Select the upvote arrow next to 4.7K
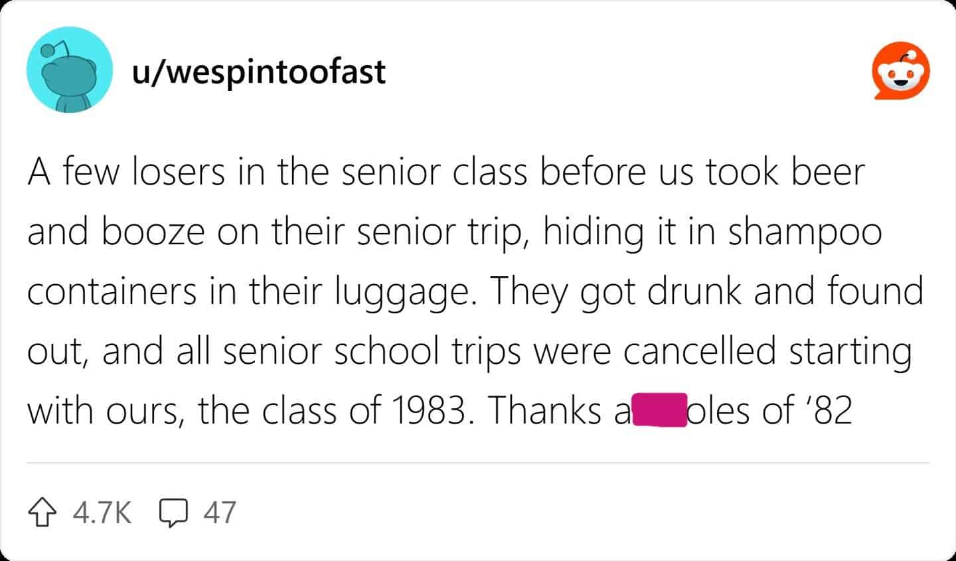The image size is (956, 561). point(41,511)
